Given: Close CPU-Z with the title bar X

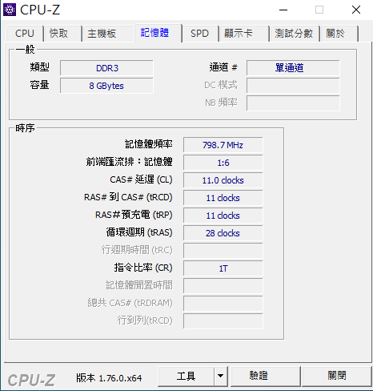Looking at the screenshot, I should point(356,10).
